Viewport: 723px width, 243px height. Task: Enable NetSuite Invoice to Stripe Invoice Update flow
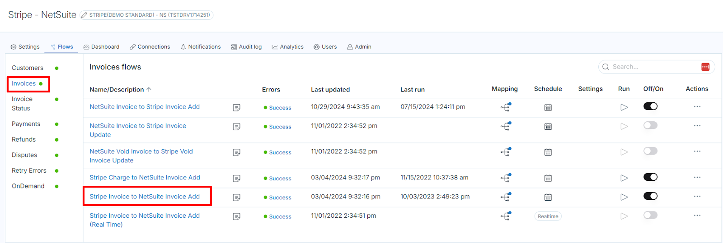pyautogui.click(x=650, y=125)
